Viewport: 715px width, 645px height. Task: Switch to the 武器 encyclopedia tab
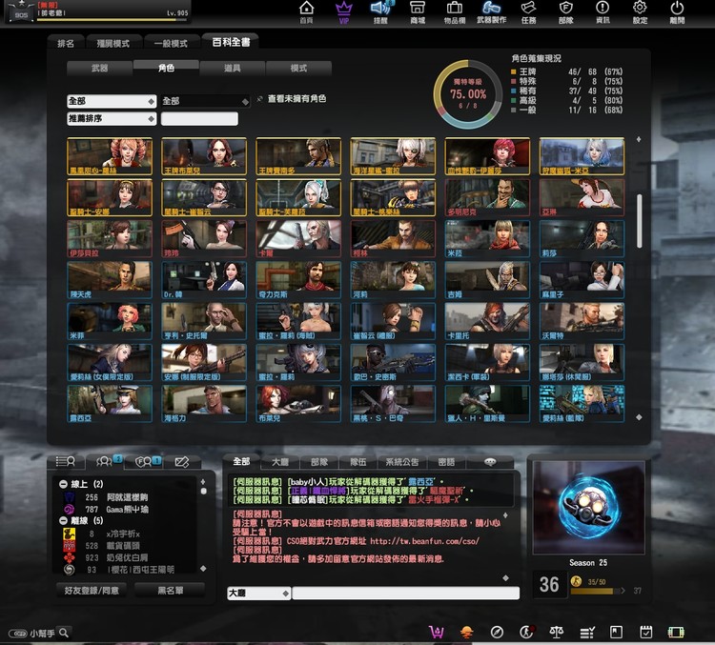pyautogui.click(x=99, y=69)
